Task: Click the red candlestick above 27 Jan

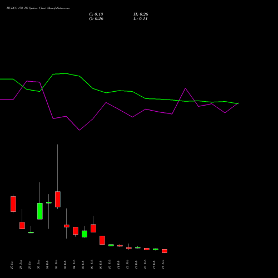Action: coord(13,204)
